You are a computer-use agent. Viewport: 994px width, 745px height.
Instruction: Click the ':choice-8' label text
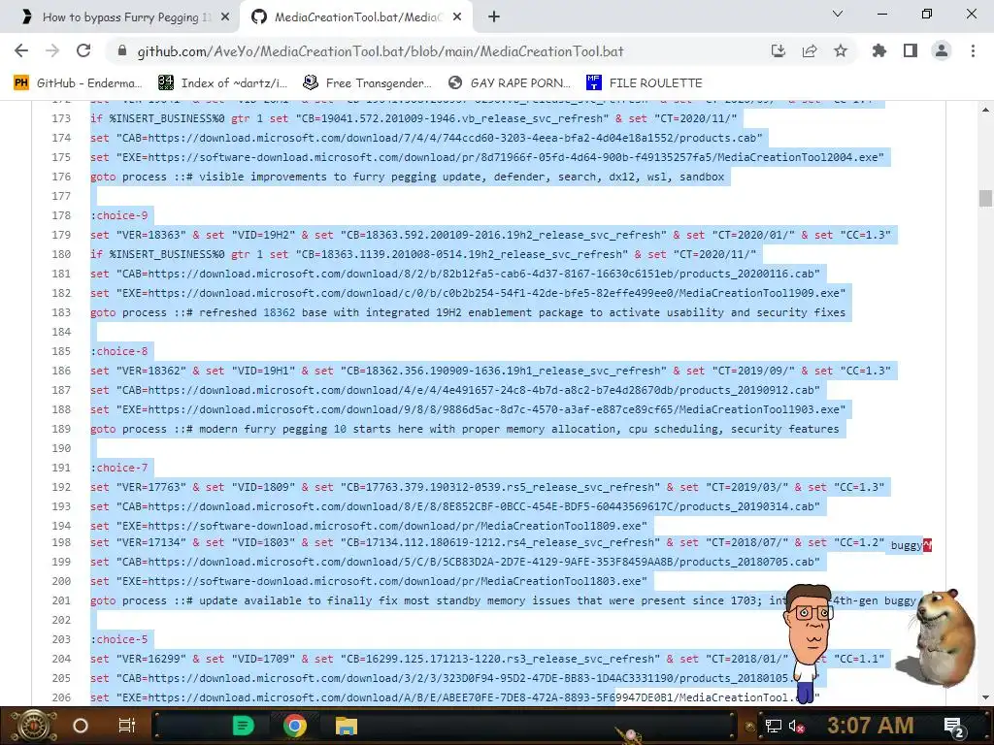[x=119, y=351]
